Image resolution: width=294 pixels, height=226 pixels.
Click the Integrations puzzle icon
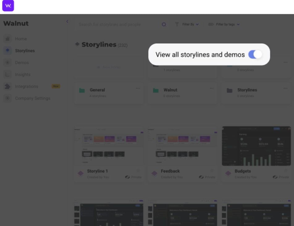8,87
